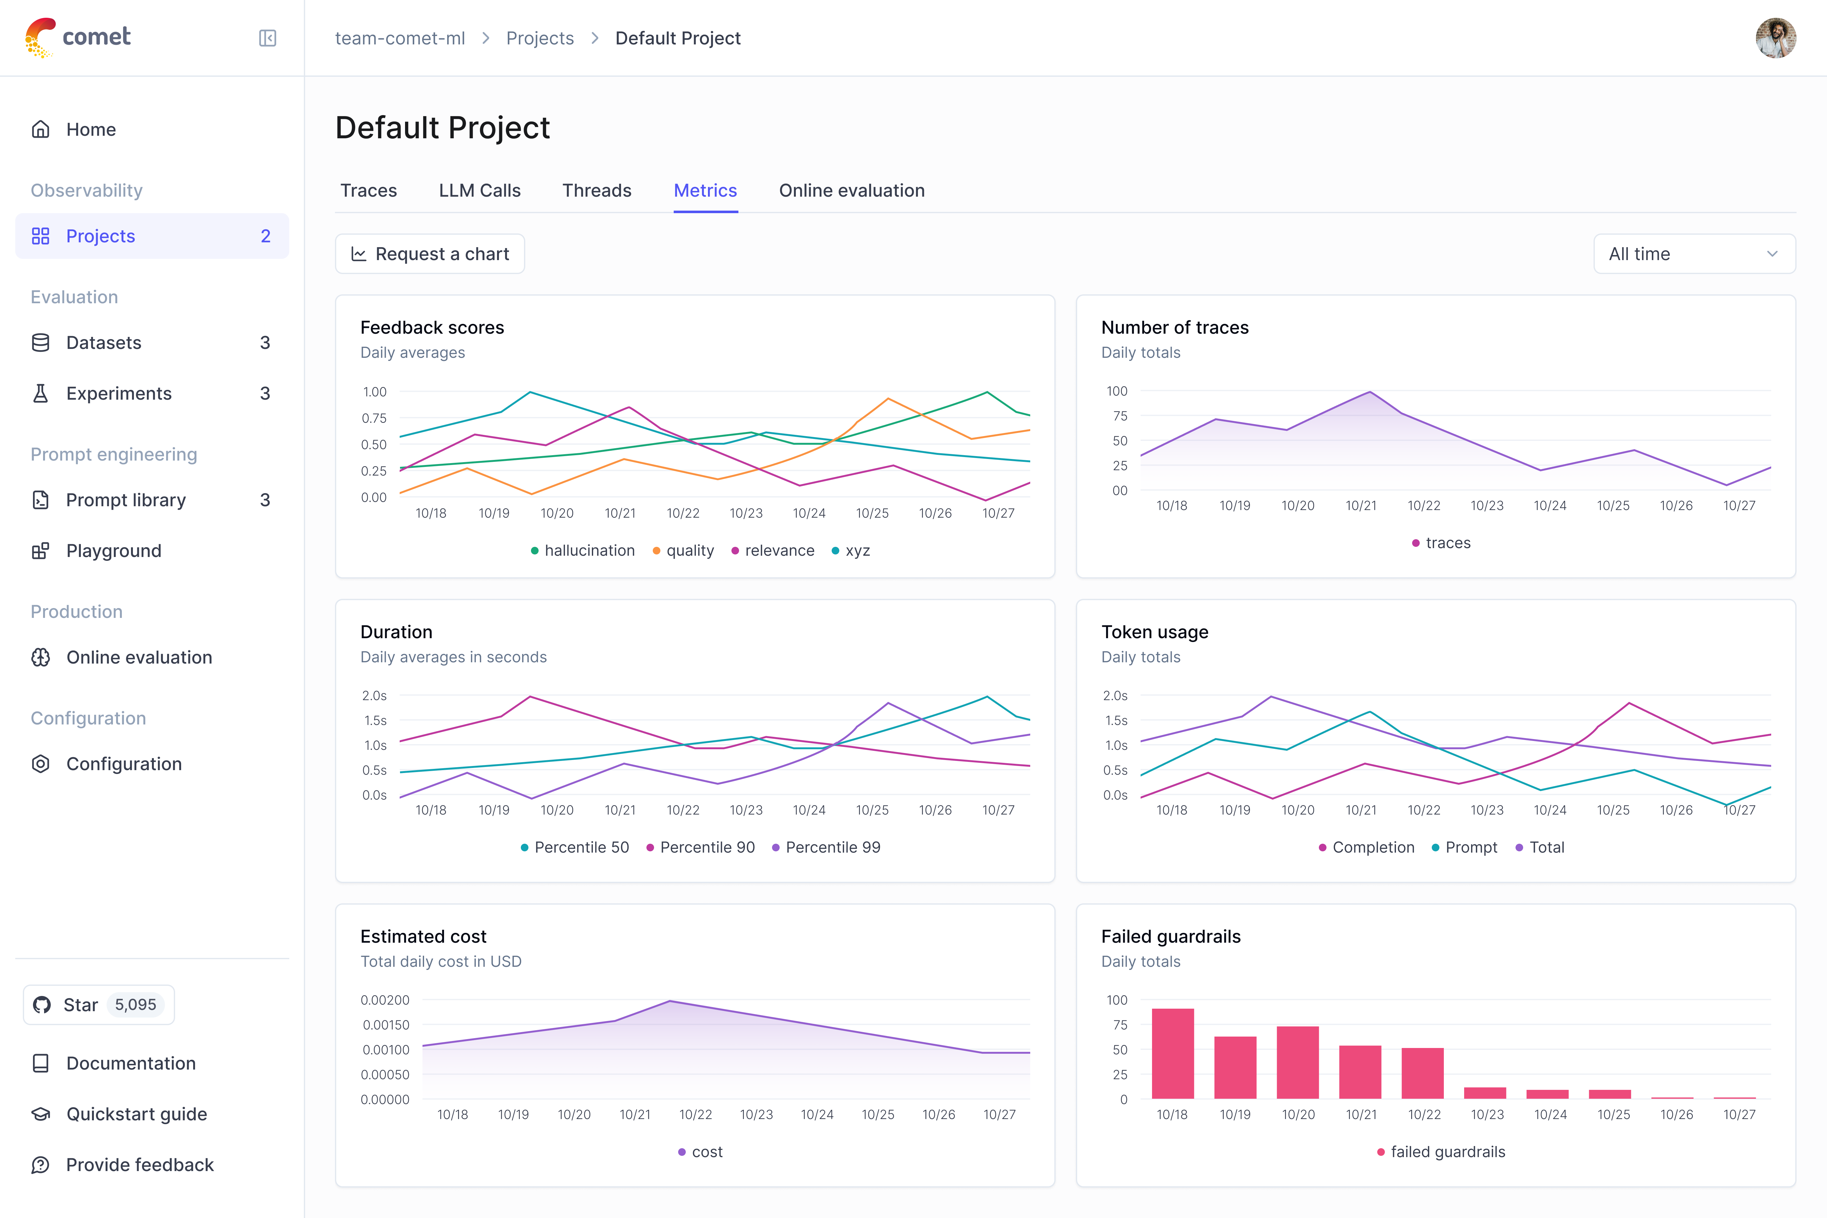Image resolution: width=1827 pixels, height=1218 pixels.
Task: Click the Feedback scores chart title
Action: coord(432,327)
